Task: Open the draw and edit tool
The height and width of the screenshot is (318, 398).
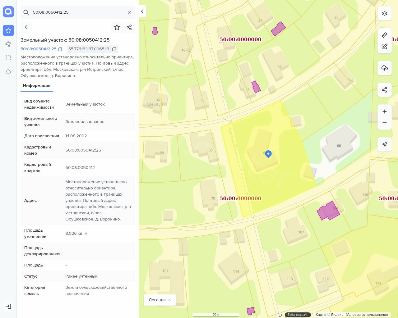Action: coord(385,46)
